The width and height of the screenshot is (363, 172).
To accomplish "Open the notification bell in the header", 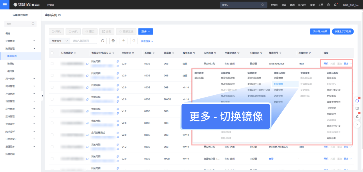I will tap(335, 5).
